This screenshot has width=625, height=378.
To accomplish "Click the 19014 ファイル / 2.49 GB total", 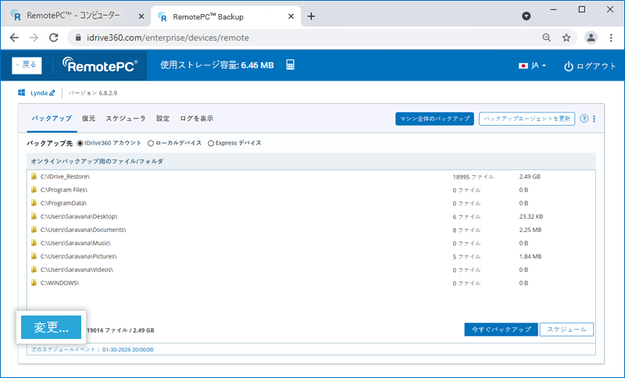I will click(x=120, y=330).
